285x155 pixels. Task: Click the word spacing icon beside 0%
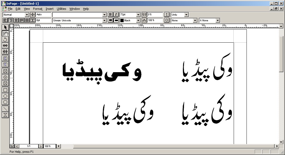tap(144, 14)
